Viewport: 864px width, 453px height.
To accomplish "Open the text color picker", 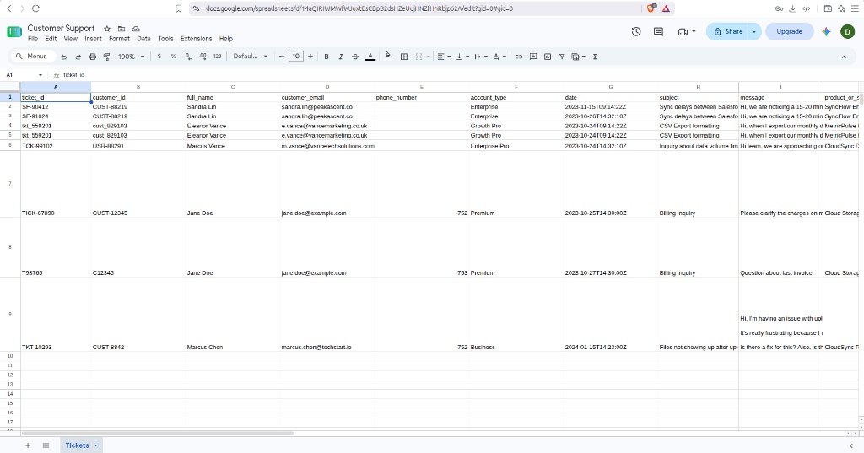I will (x=370, y=57).
